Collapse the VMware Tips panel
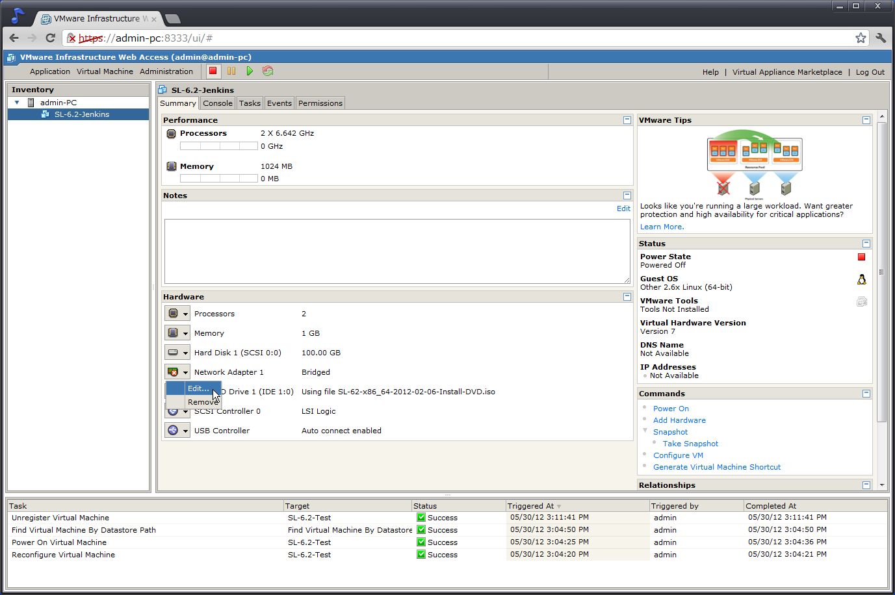The width and height of the screenshot is (895, 595). click(x=866, y=120)
